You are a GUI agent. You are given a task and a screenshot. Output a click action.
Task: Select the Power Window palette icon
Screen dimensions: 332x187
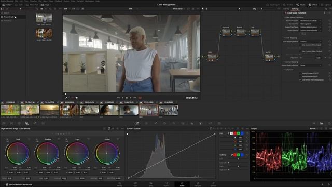(164, 123)
